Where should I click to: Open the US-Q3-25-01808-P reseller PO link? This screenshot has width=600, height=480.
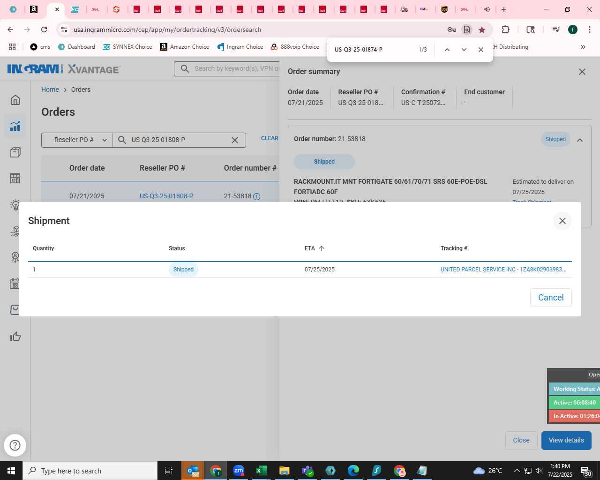(166, 196)
